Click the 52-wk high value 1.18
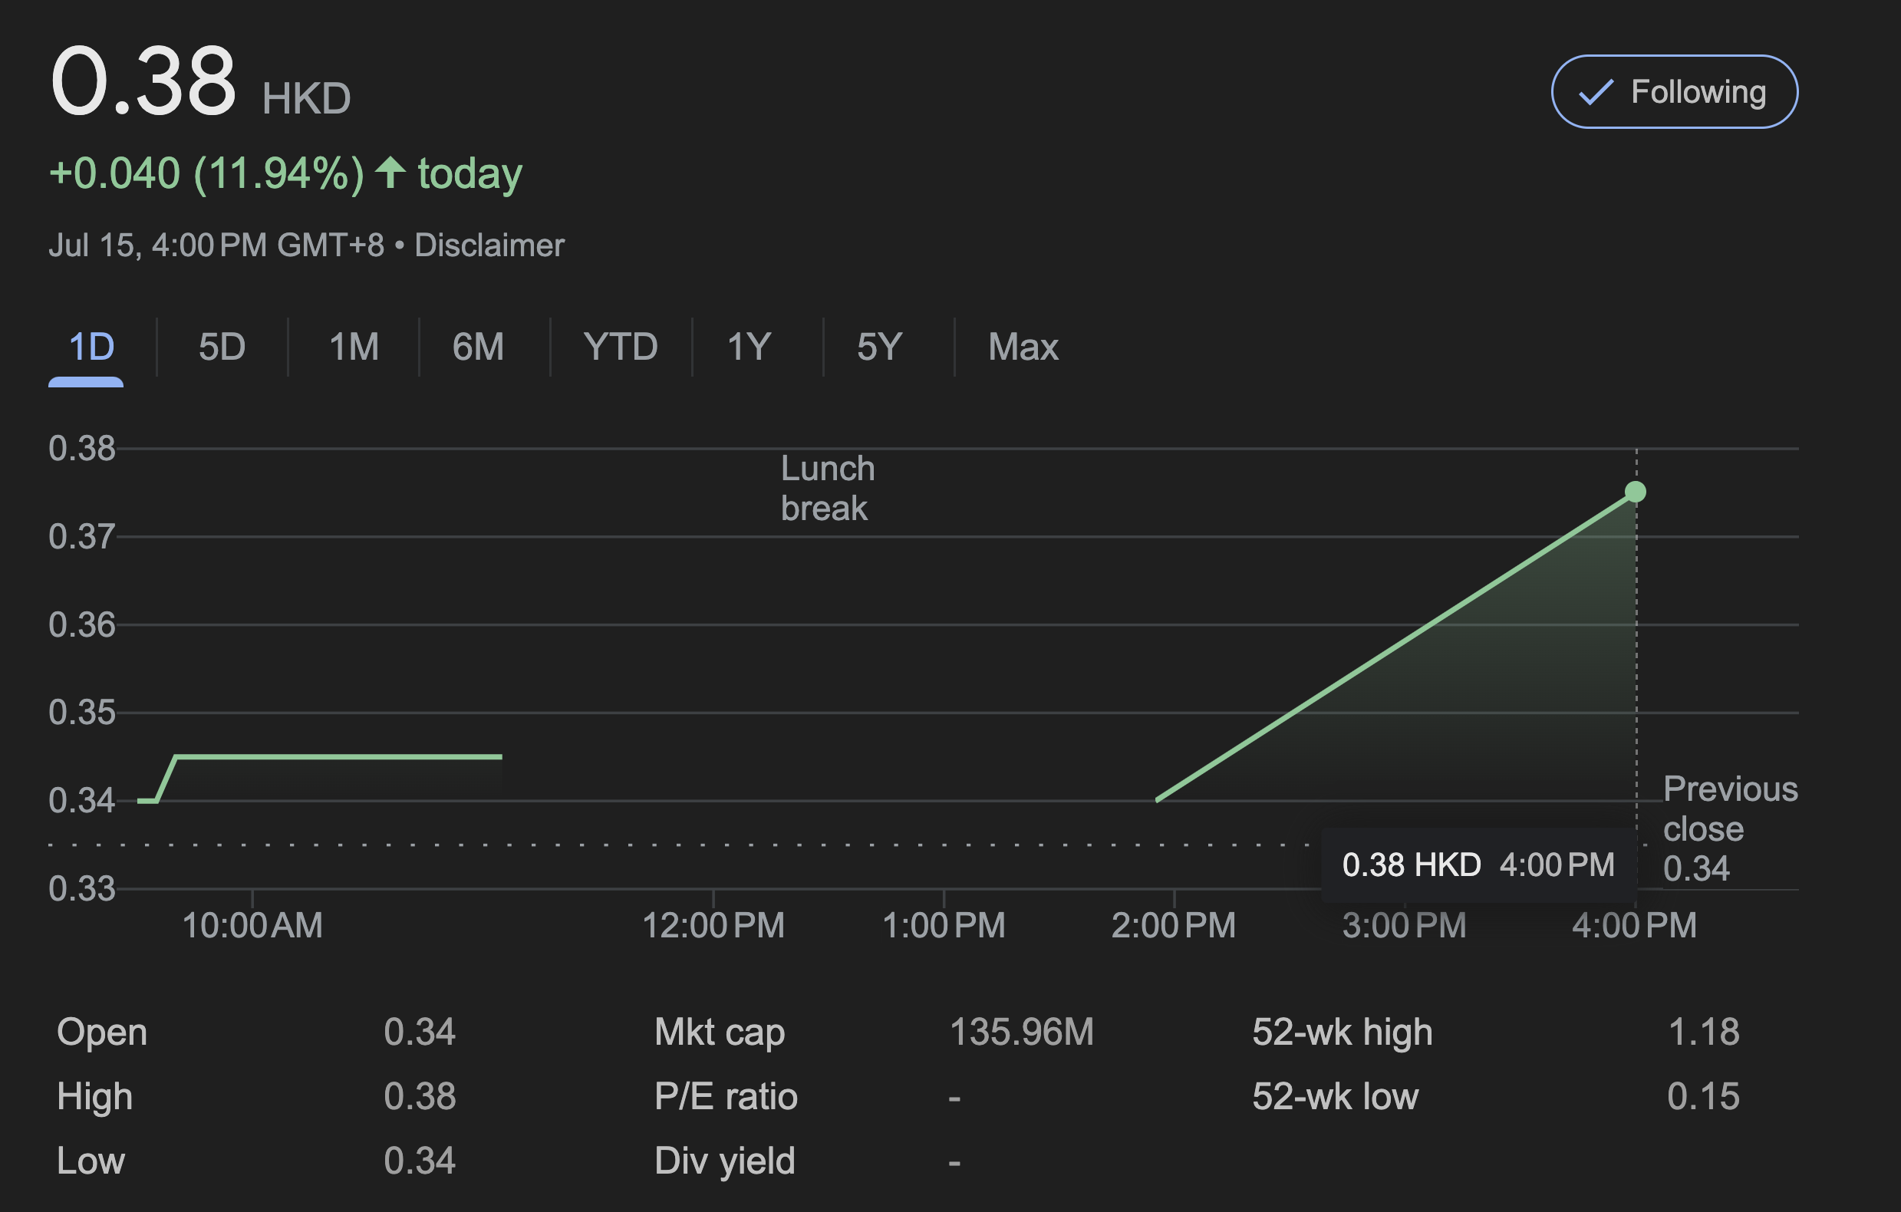The height and width of the screenshot is (1212, 1901). tap(1703, 1032)
